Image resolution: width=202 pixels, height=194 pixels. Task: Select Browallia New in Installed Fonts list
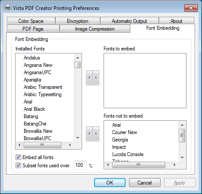[x=38, y=131]
